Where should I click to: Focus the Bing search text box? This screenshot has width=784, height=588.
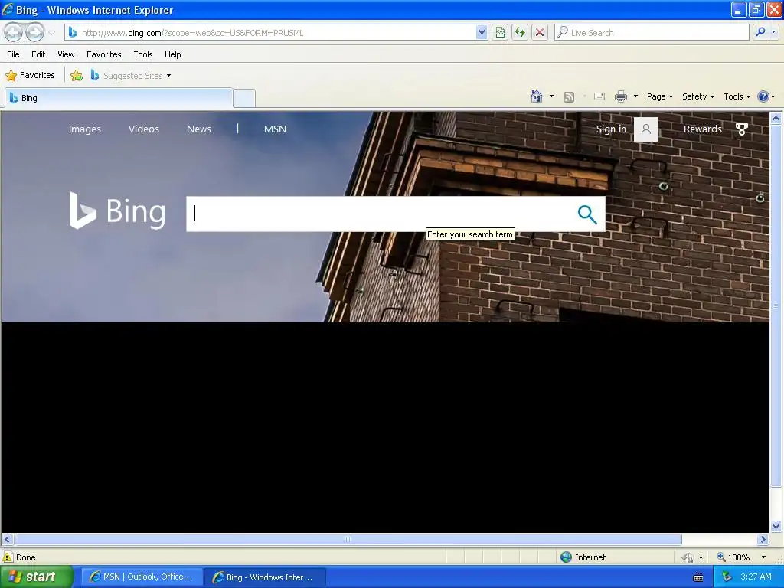380,214
